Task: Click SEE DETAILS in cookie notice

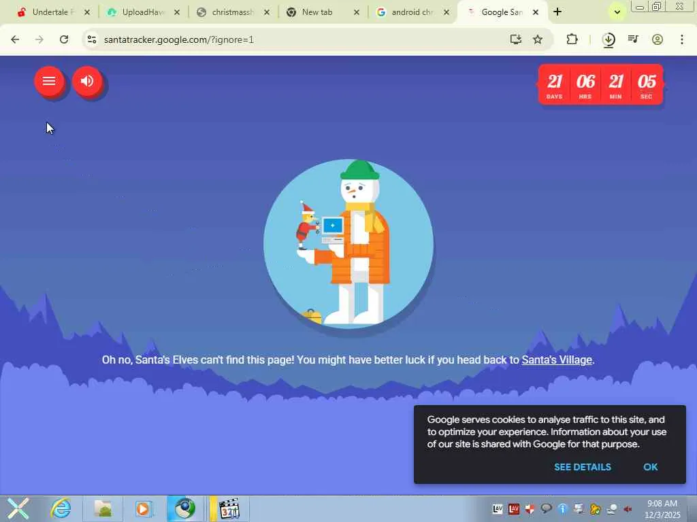Action: [x=583, y=467]
